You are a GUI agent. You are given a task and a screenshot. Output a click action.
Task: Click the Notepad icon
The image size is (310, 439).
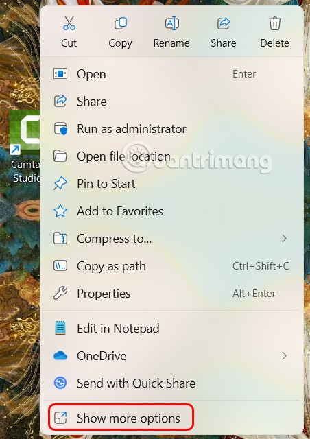click(60, 328)
